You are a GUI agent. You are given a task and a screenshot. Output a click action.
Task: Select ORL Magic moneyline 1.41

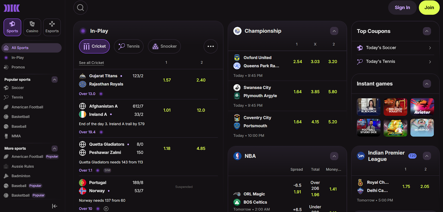[333, 189]
